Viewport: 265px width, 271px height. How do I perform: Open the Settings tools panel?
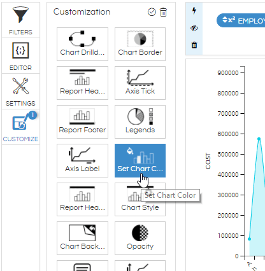(x=20, y=92)
